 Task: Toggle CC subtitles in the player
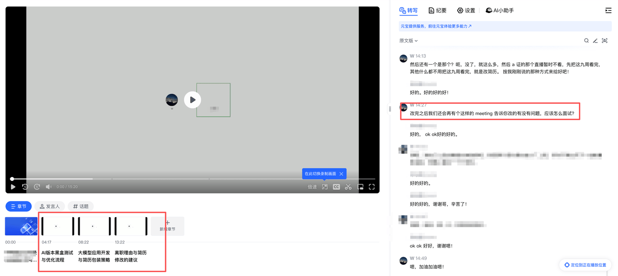[336, 187]
